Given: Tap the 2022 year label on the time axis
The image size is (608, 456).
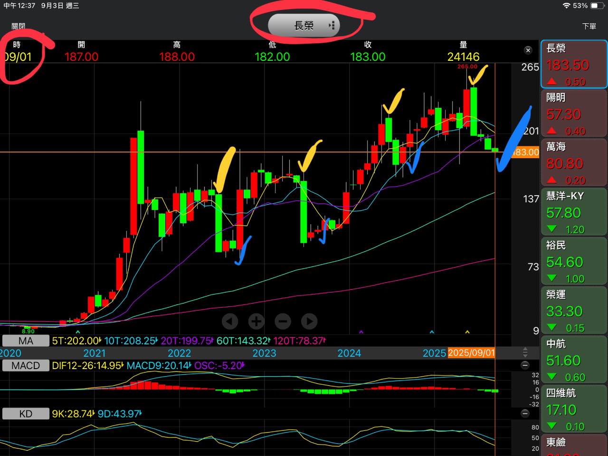Looking at the screenshot, I should click(x=179, y=353).
